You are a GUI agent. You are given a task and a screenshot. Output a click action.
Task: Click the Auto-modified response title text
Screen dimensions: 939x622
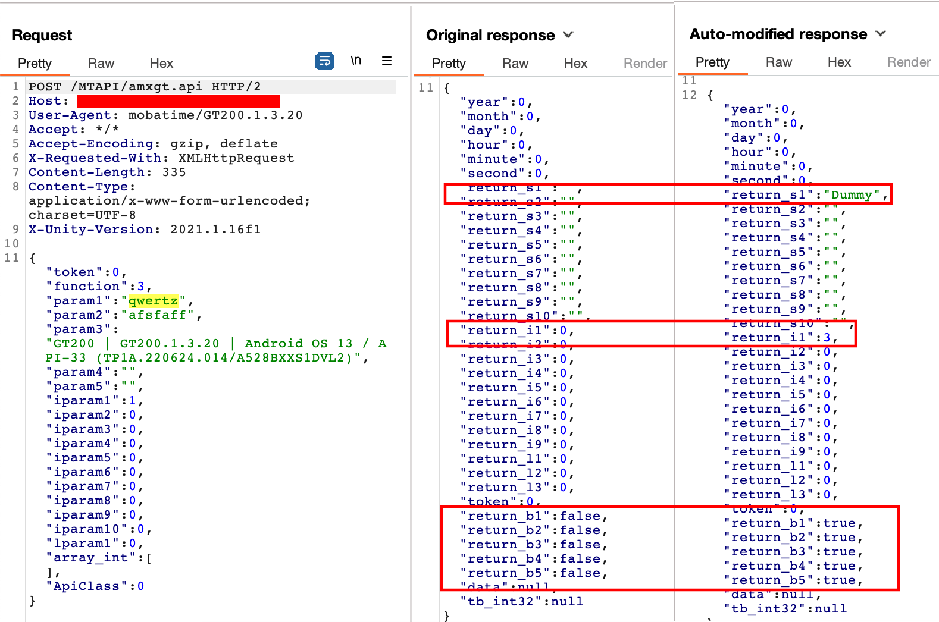point(778,34)
